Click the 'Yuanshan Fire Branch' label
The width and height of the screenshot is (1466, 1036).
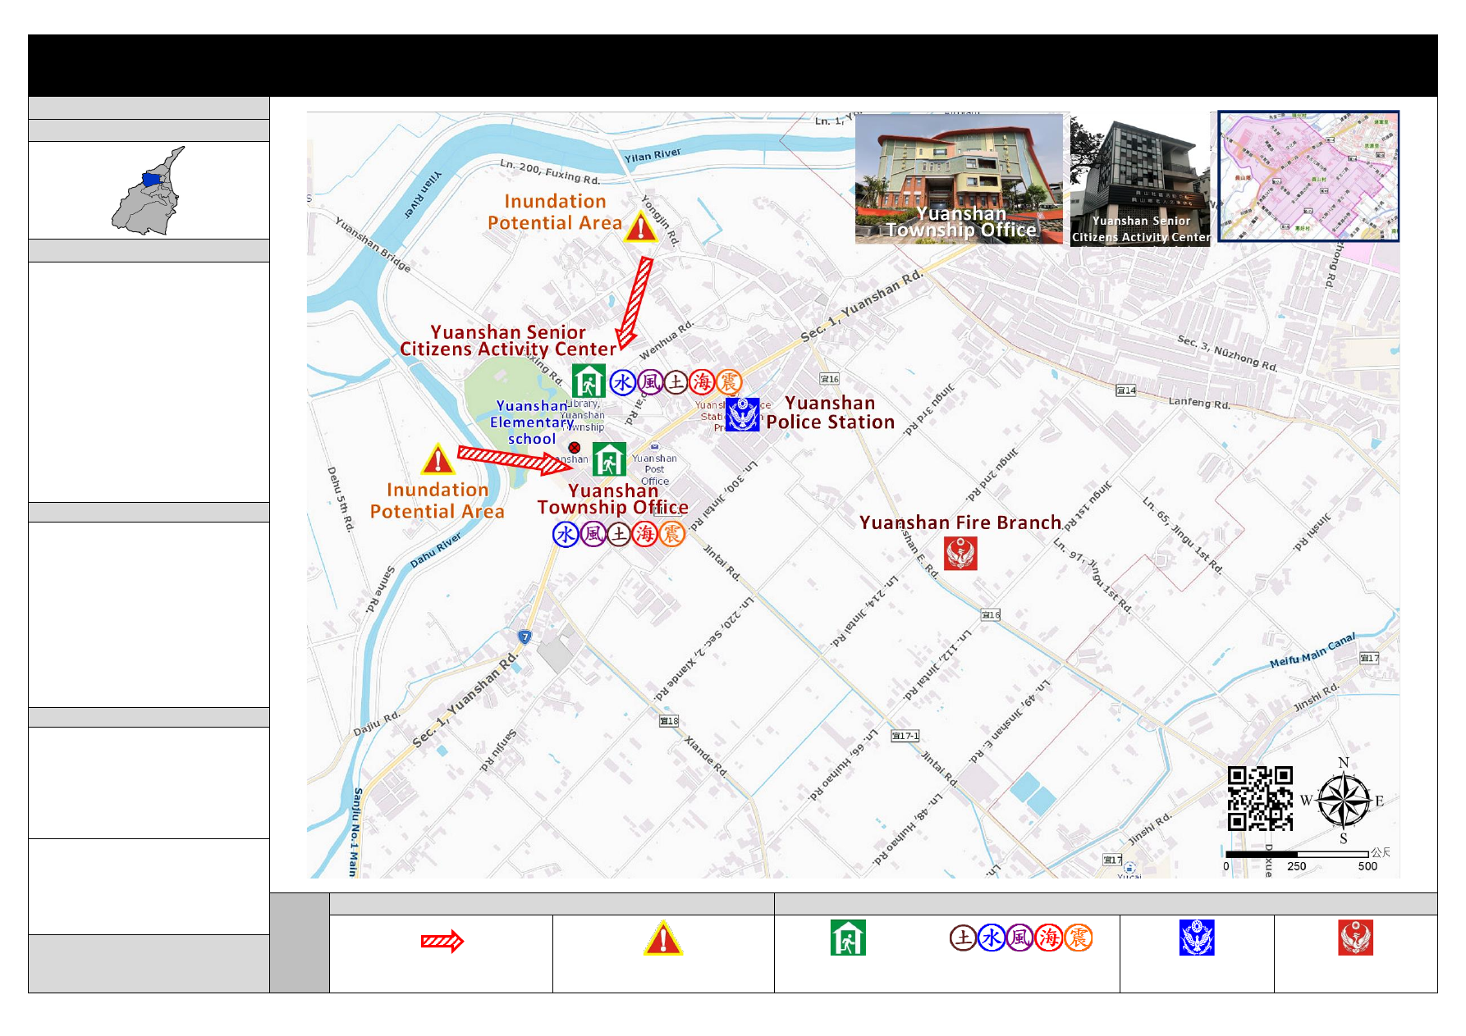960,523
